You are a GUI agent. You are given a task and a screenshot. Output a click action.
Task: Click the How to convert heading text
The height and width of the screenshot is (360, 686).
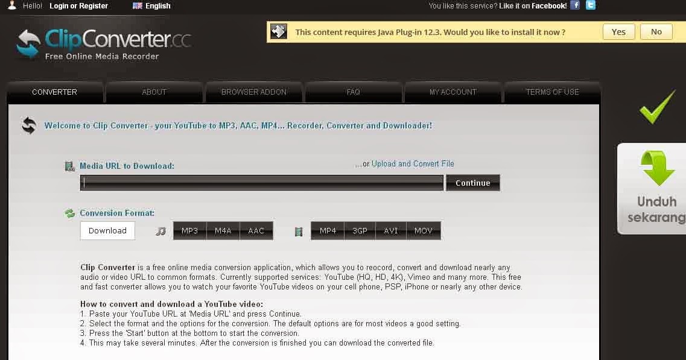coord(171,304)
